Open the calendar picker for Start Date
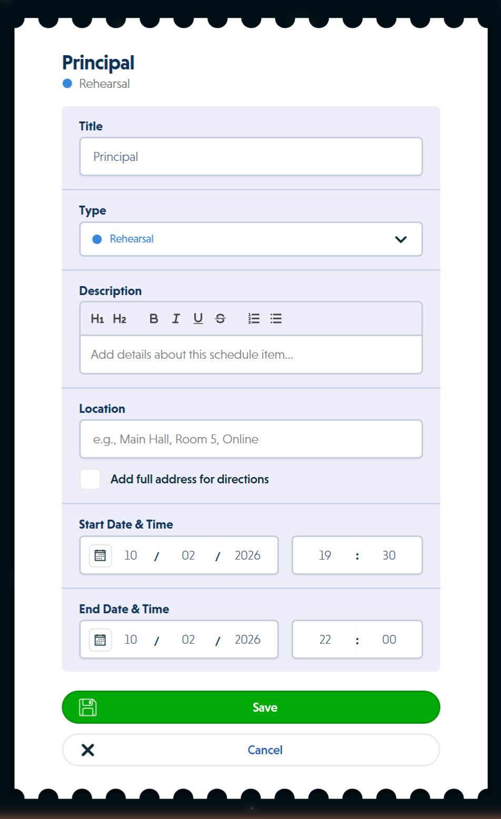Viewport: 501px width, 819px height. 99,555
